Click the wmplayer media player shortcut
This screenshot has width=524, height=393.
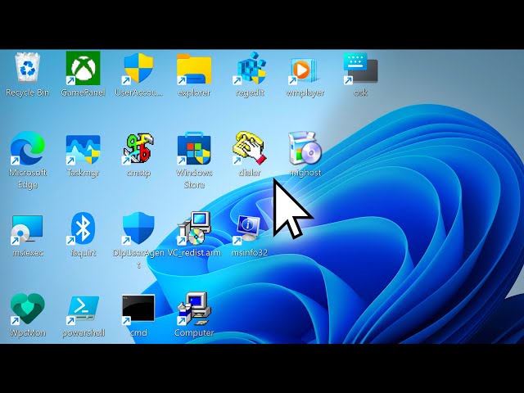tap(303, 70)
